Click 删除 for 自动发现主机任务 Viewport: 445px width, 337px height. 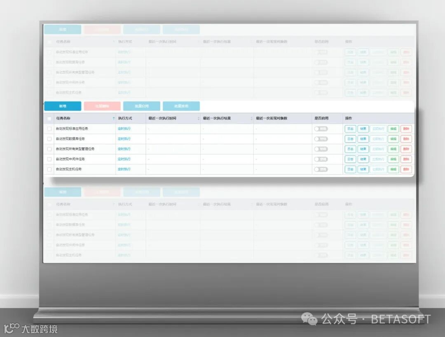tap(406, 169)
